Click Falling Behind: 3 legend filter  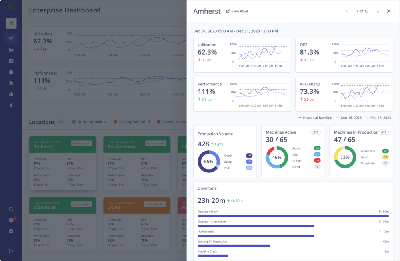coord(132,122)
